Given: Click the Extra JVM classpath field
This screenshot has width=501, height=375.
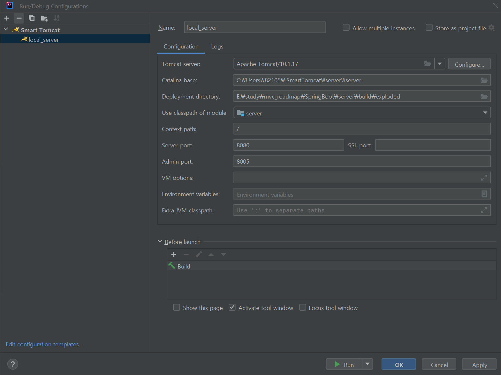Looking at the screenshot, I should 362,210.
